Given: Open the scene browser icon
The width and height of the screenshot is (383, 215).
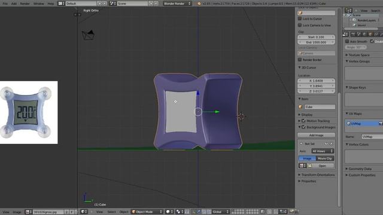Looking at the screenshot, I should point(113,4).
